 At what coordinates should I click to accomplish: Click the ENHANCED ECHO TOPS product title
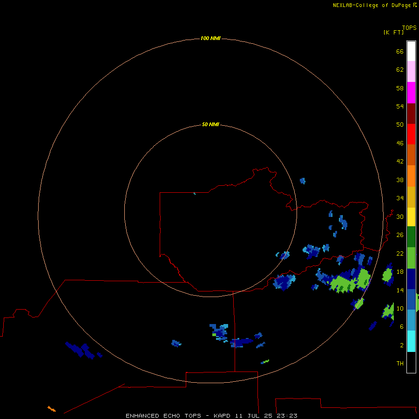pos(163,416)
